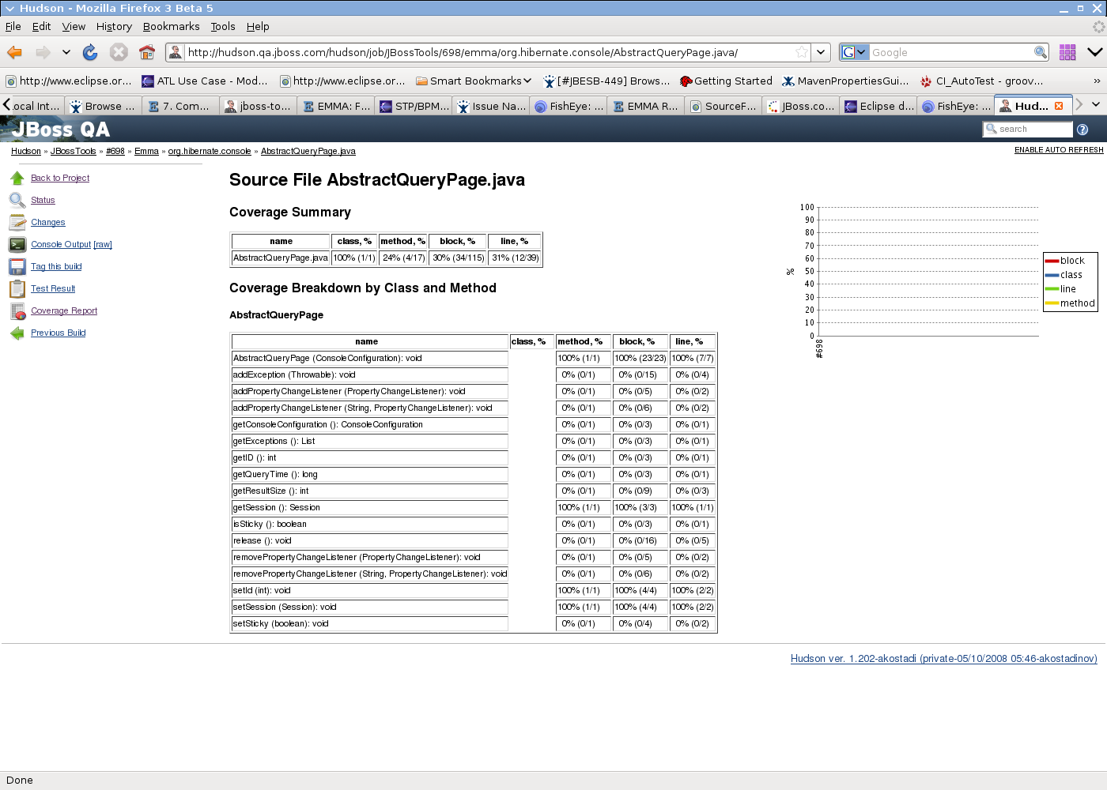Open the search engine selector dropdown

[x=854, y=52]
